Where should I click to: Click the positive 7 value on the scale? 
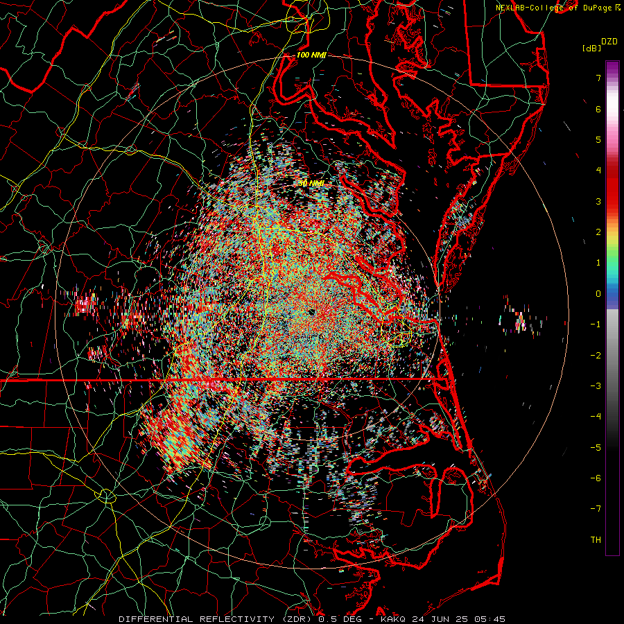click(598, 78)
